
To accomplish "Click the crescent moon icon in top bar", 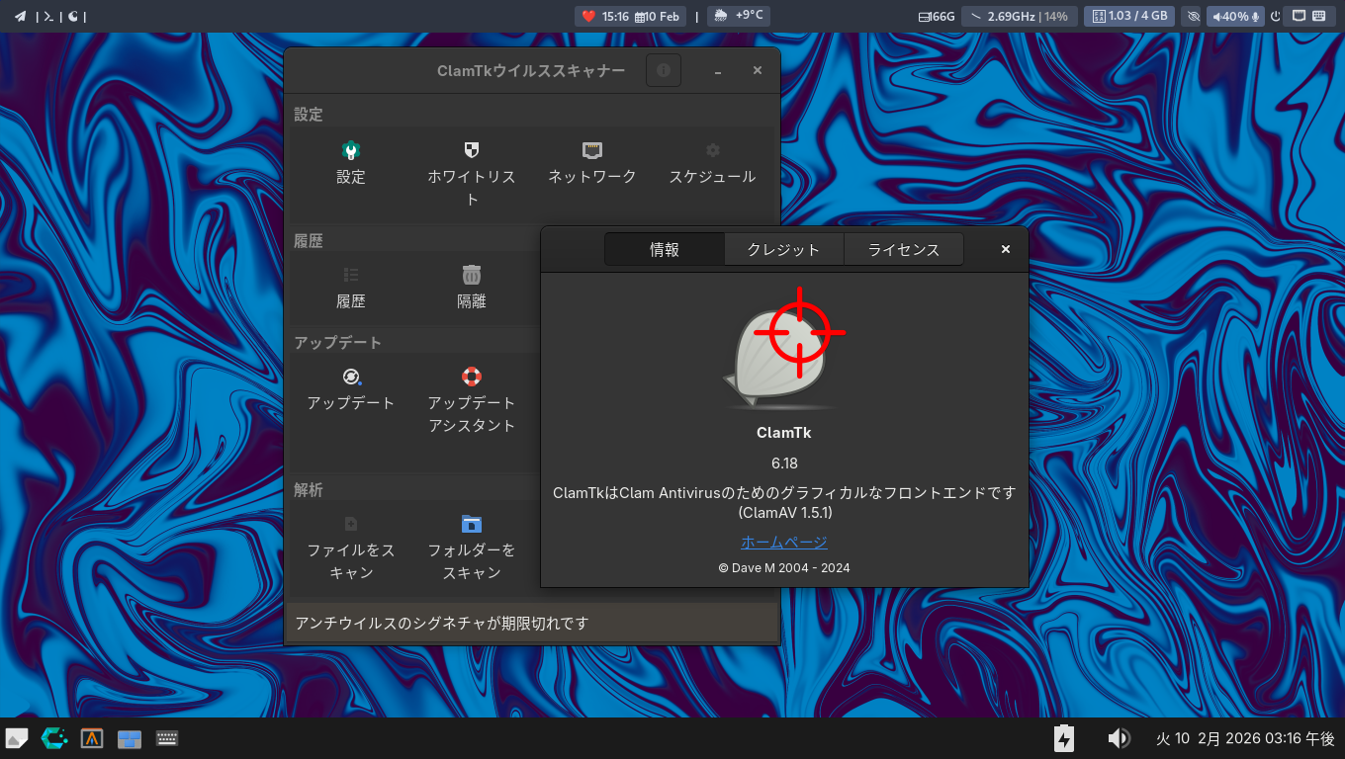I will (x=73, y=16).
